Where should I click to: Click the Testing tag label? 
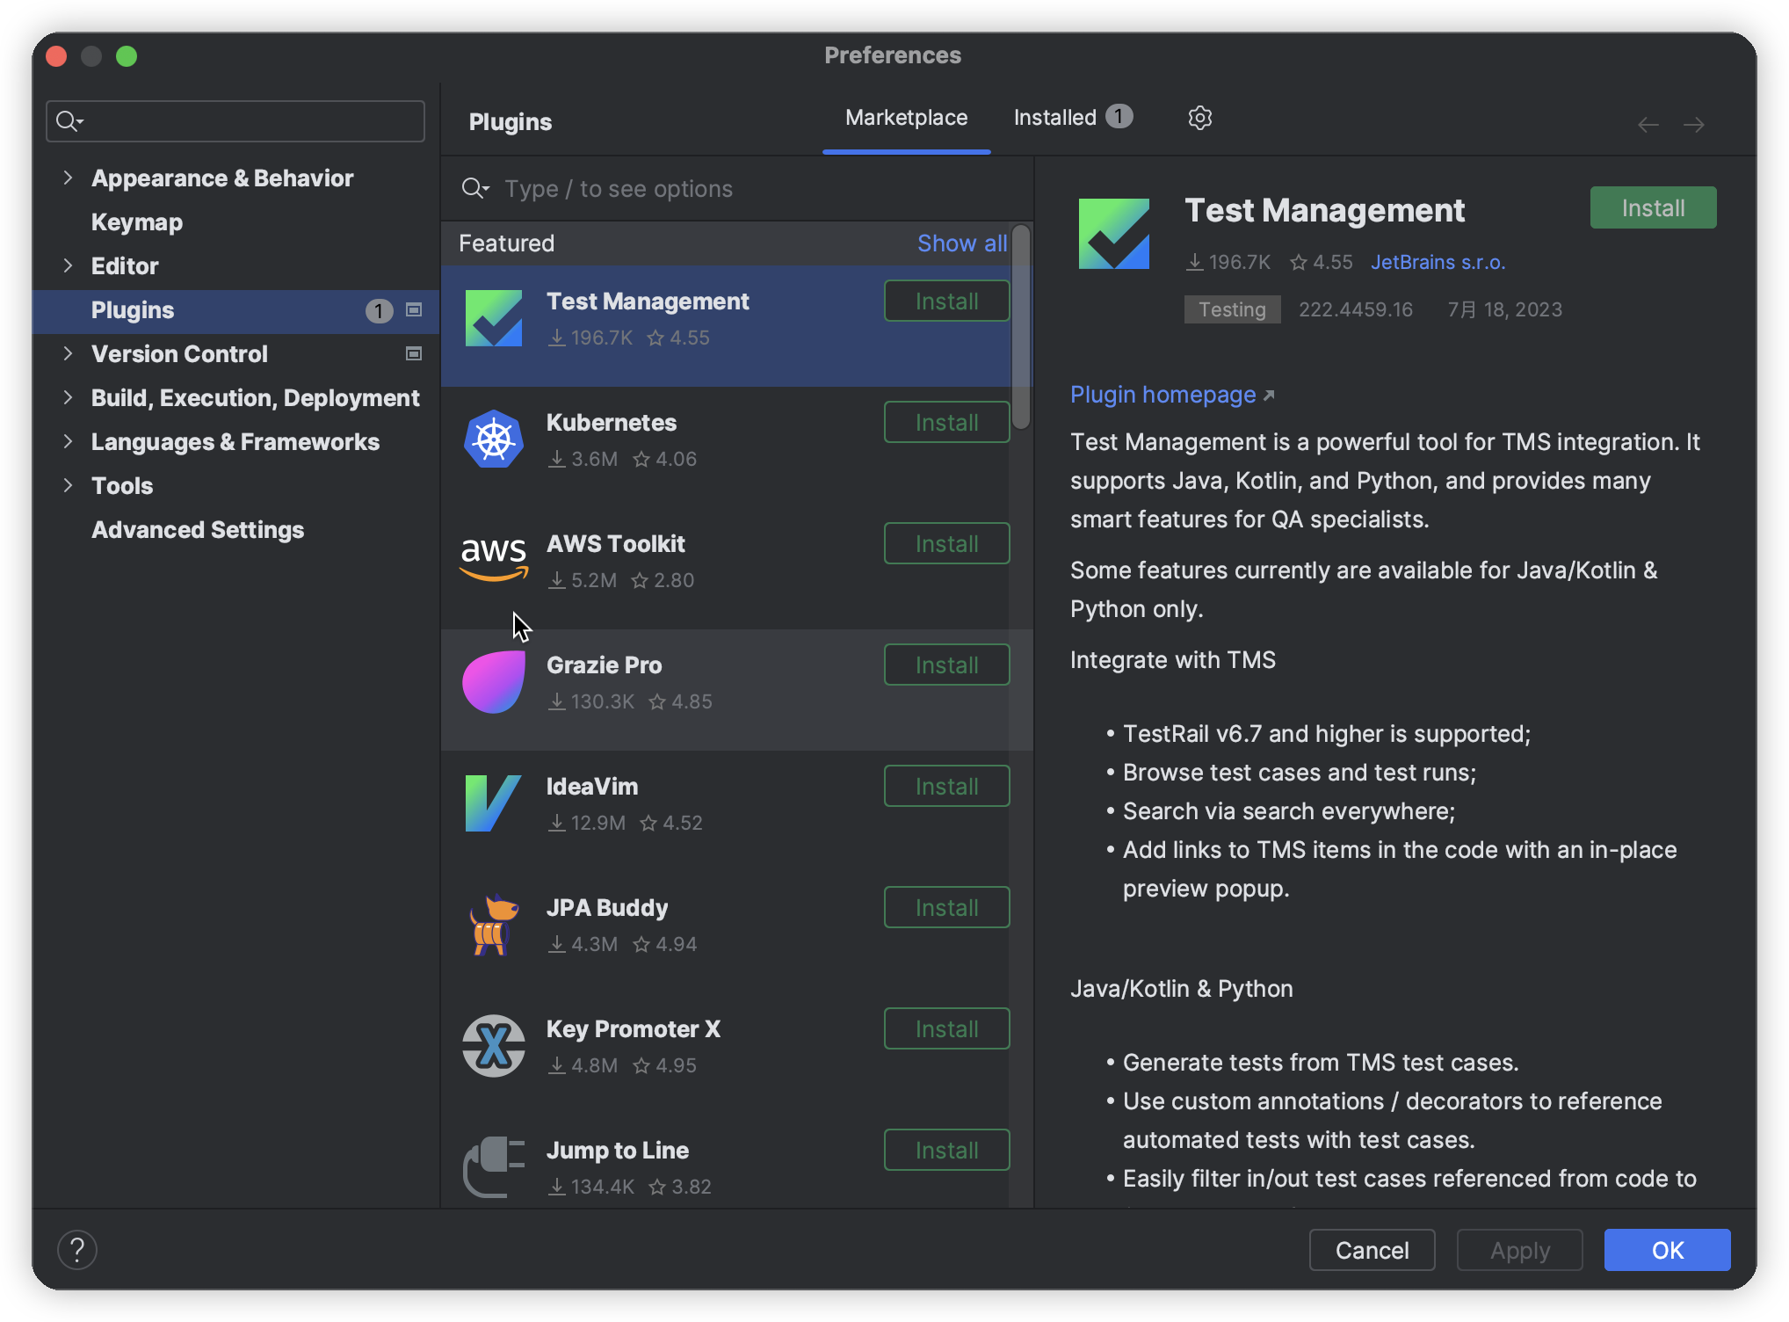[x=1232, y=309]
